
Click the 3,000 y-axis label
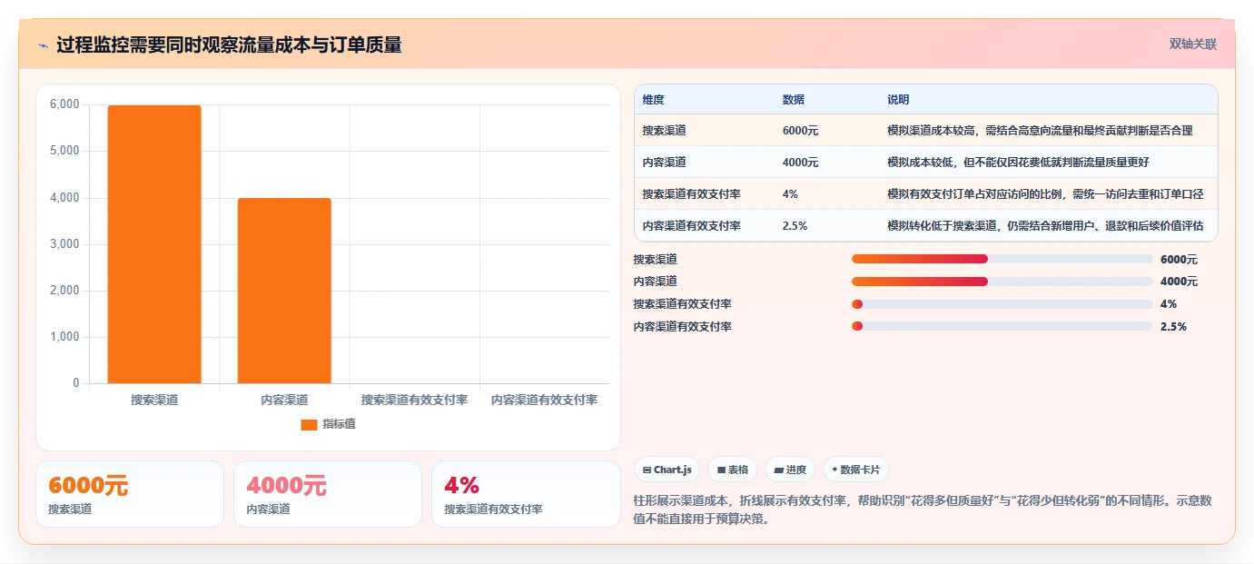(x=64, y=244)
